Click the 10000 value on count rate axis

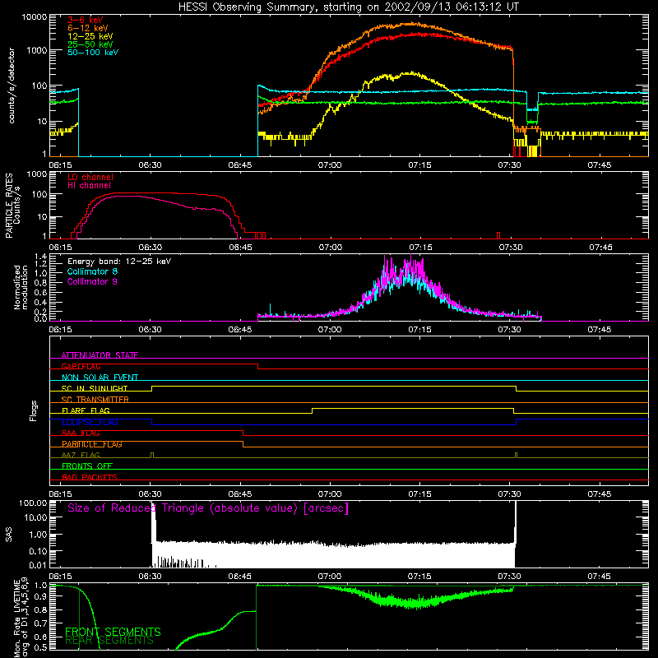tap(35, 17)
